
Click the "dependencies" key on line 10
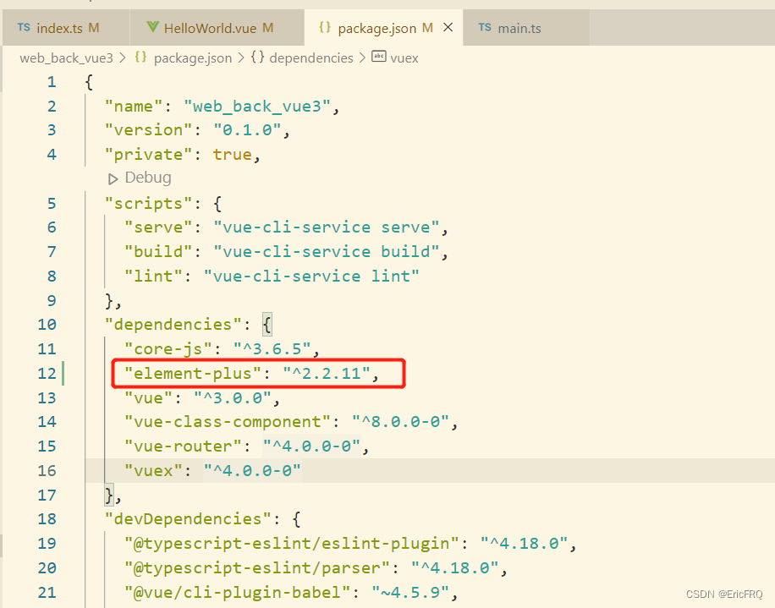point(173,325)
